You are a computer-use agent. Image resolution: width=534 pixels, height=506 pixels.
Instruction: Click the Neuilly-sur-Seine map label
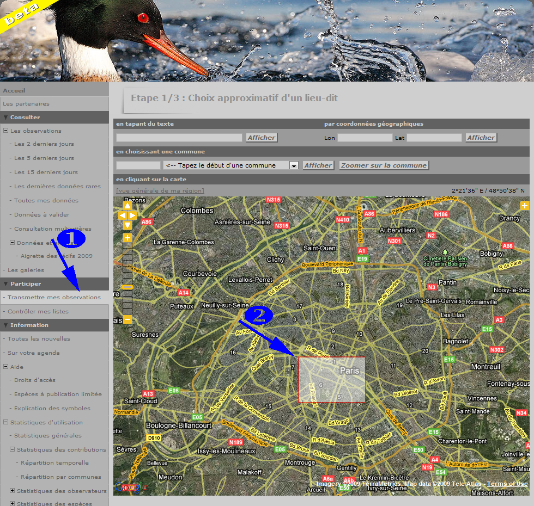coord(224,305)
